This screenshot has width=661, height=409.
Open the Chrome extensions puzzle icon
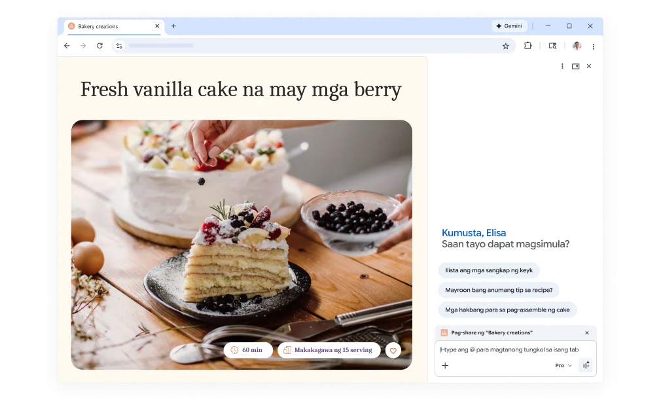(527, 46)
